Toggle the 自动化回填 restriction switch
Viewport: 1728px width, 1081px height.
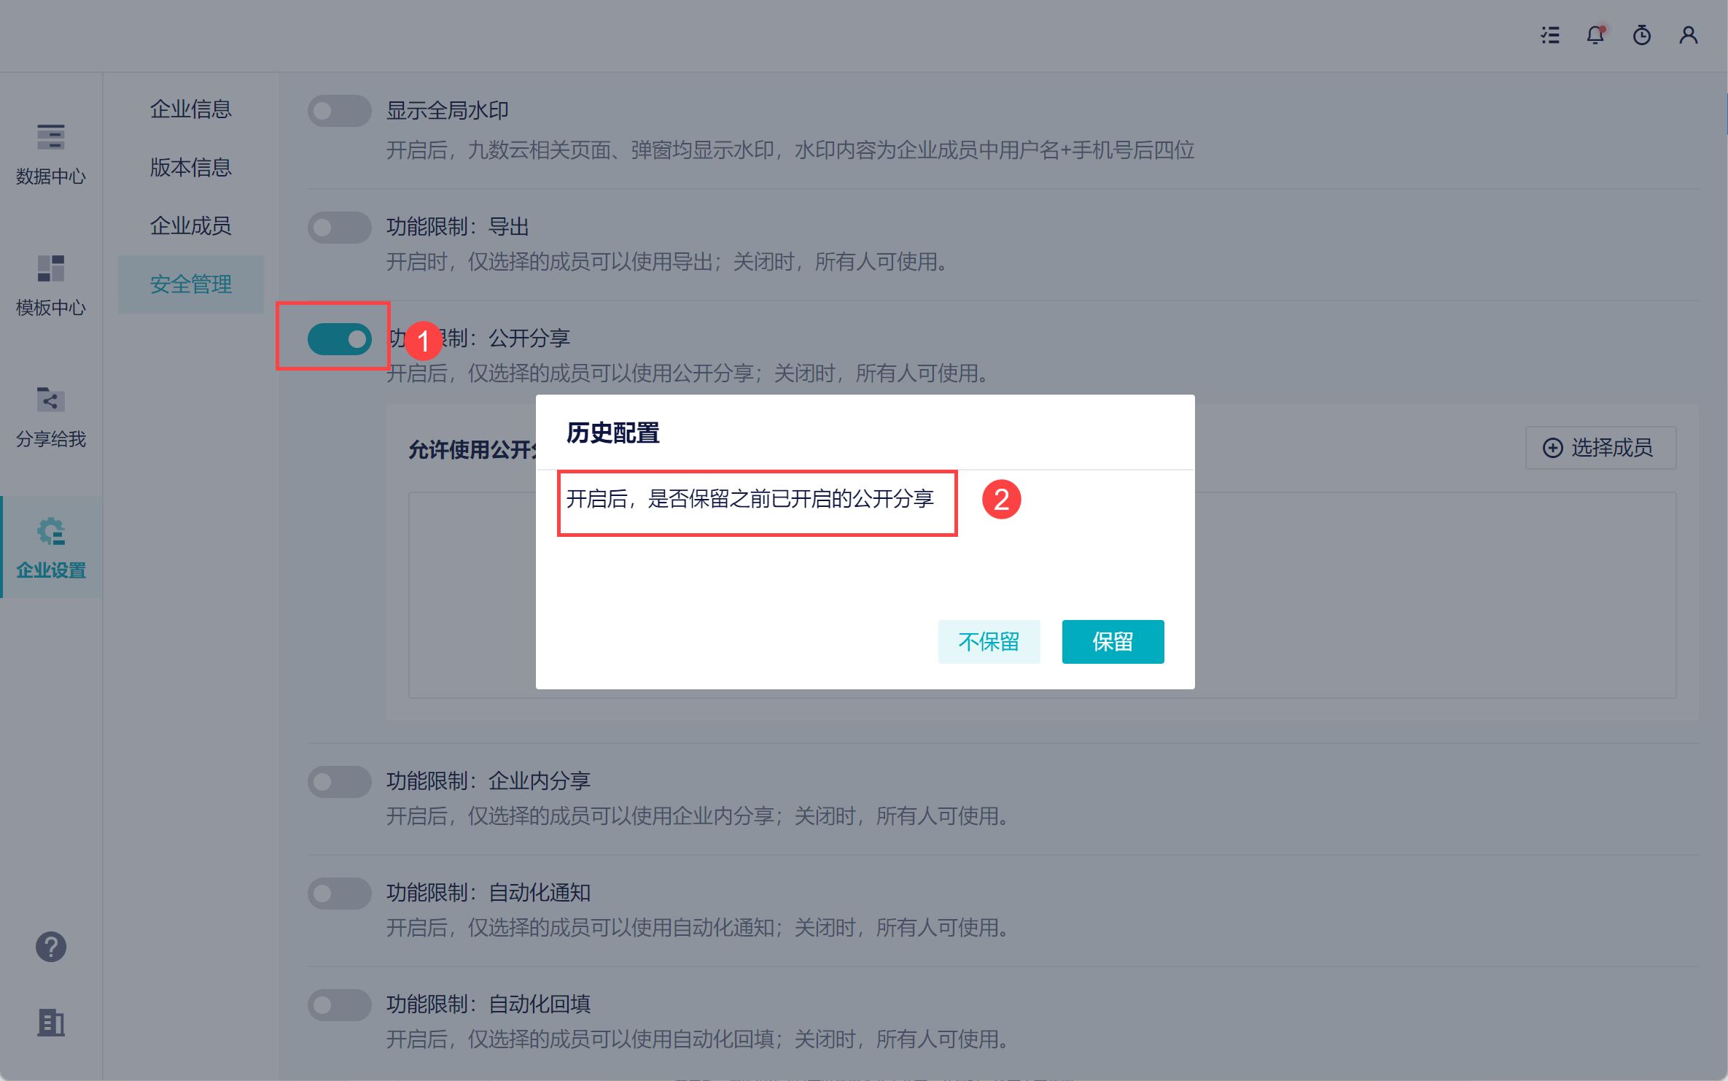pos(339,1005)
